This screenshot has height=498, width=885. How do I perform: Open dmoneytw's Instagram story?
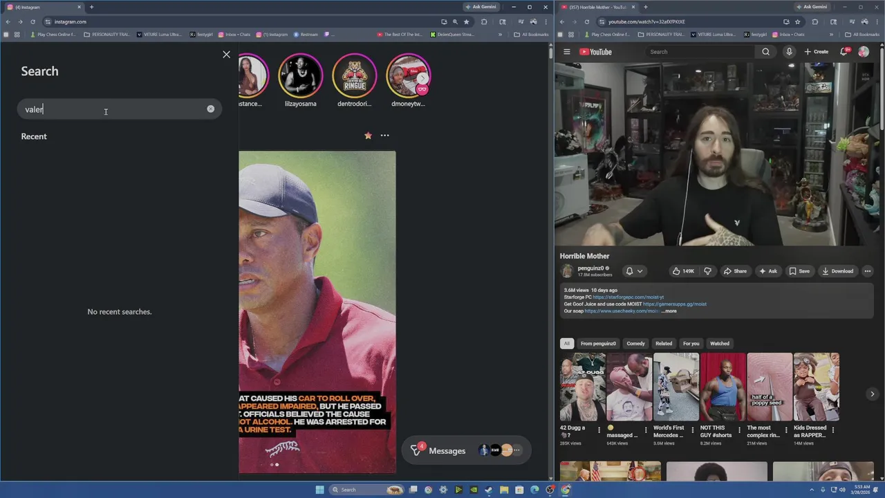coord(408,76)
